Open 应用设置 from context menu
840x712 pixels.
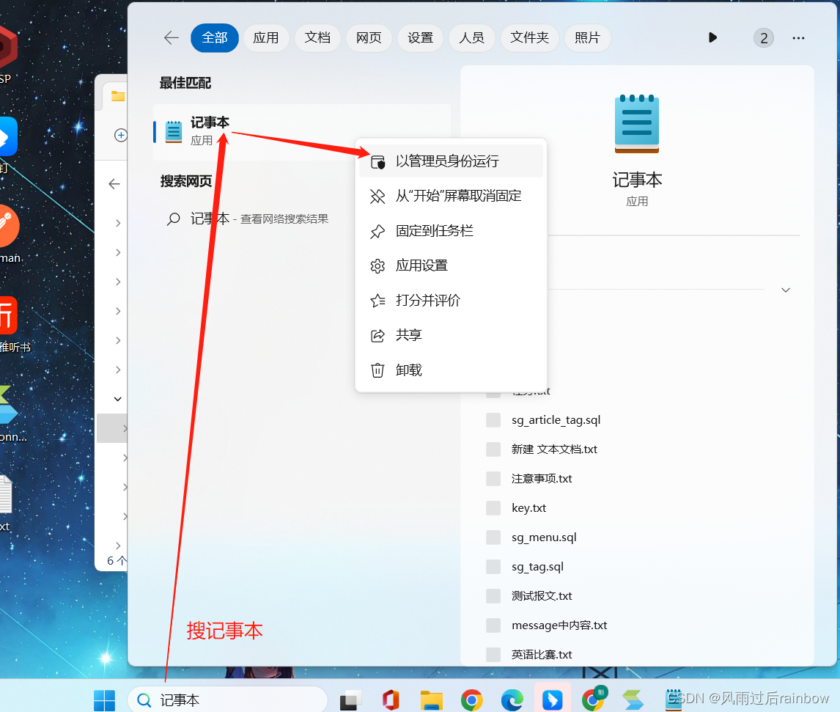pos(451,265)
